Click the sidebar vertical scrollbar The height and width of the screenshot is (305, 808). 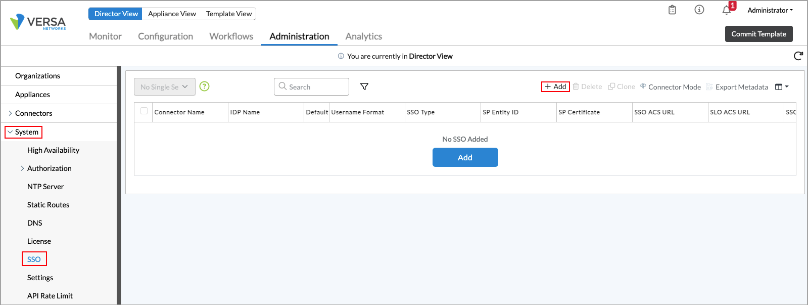click(x=119, y=185)
